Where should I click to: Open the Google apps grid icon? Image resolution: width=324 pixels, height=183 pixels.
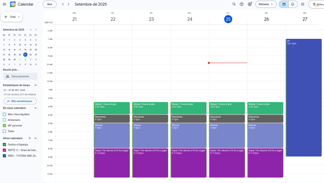tap(303, 4)
